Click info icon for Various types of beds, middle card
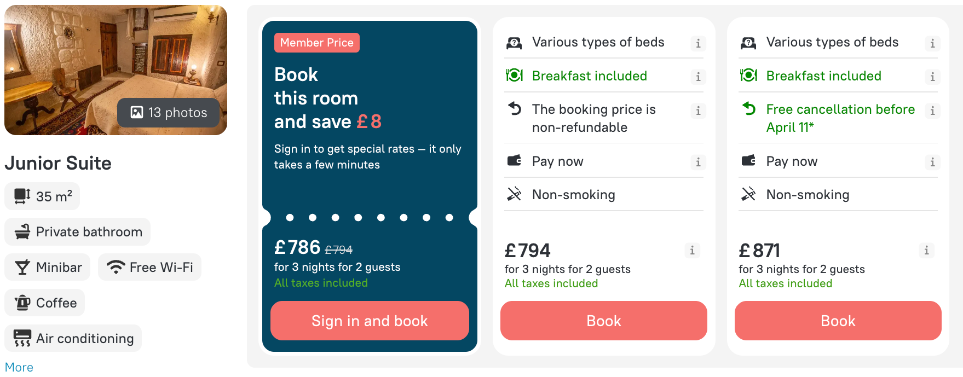This screenshot has height=377, width=963. pyautogui.click(x=698, y=44)
